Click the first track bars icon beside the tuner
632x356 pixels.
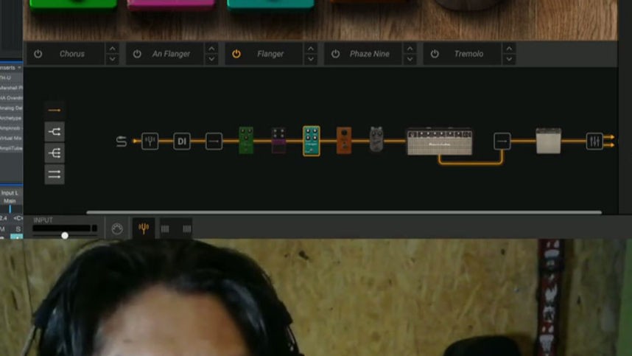point(165,228)
